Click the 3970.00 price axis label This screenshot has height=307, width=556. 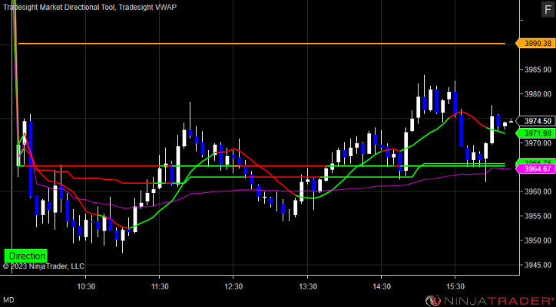point(538,143)
